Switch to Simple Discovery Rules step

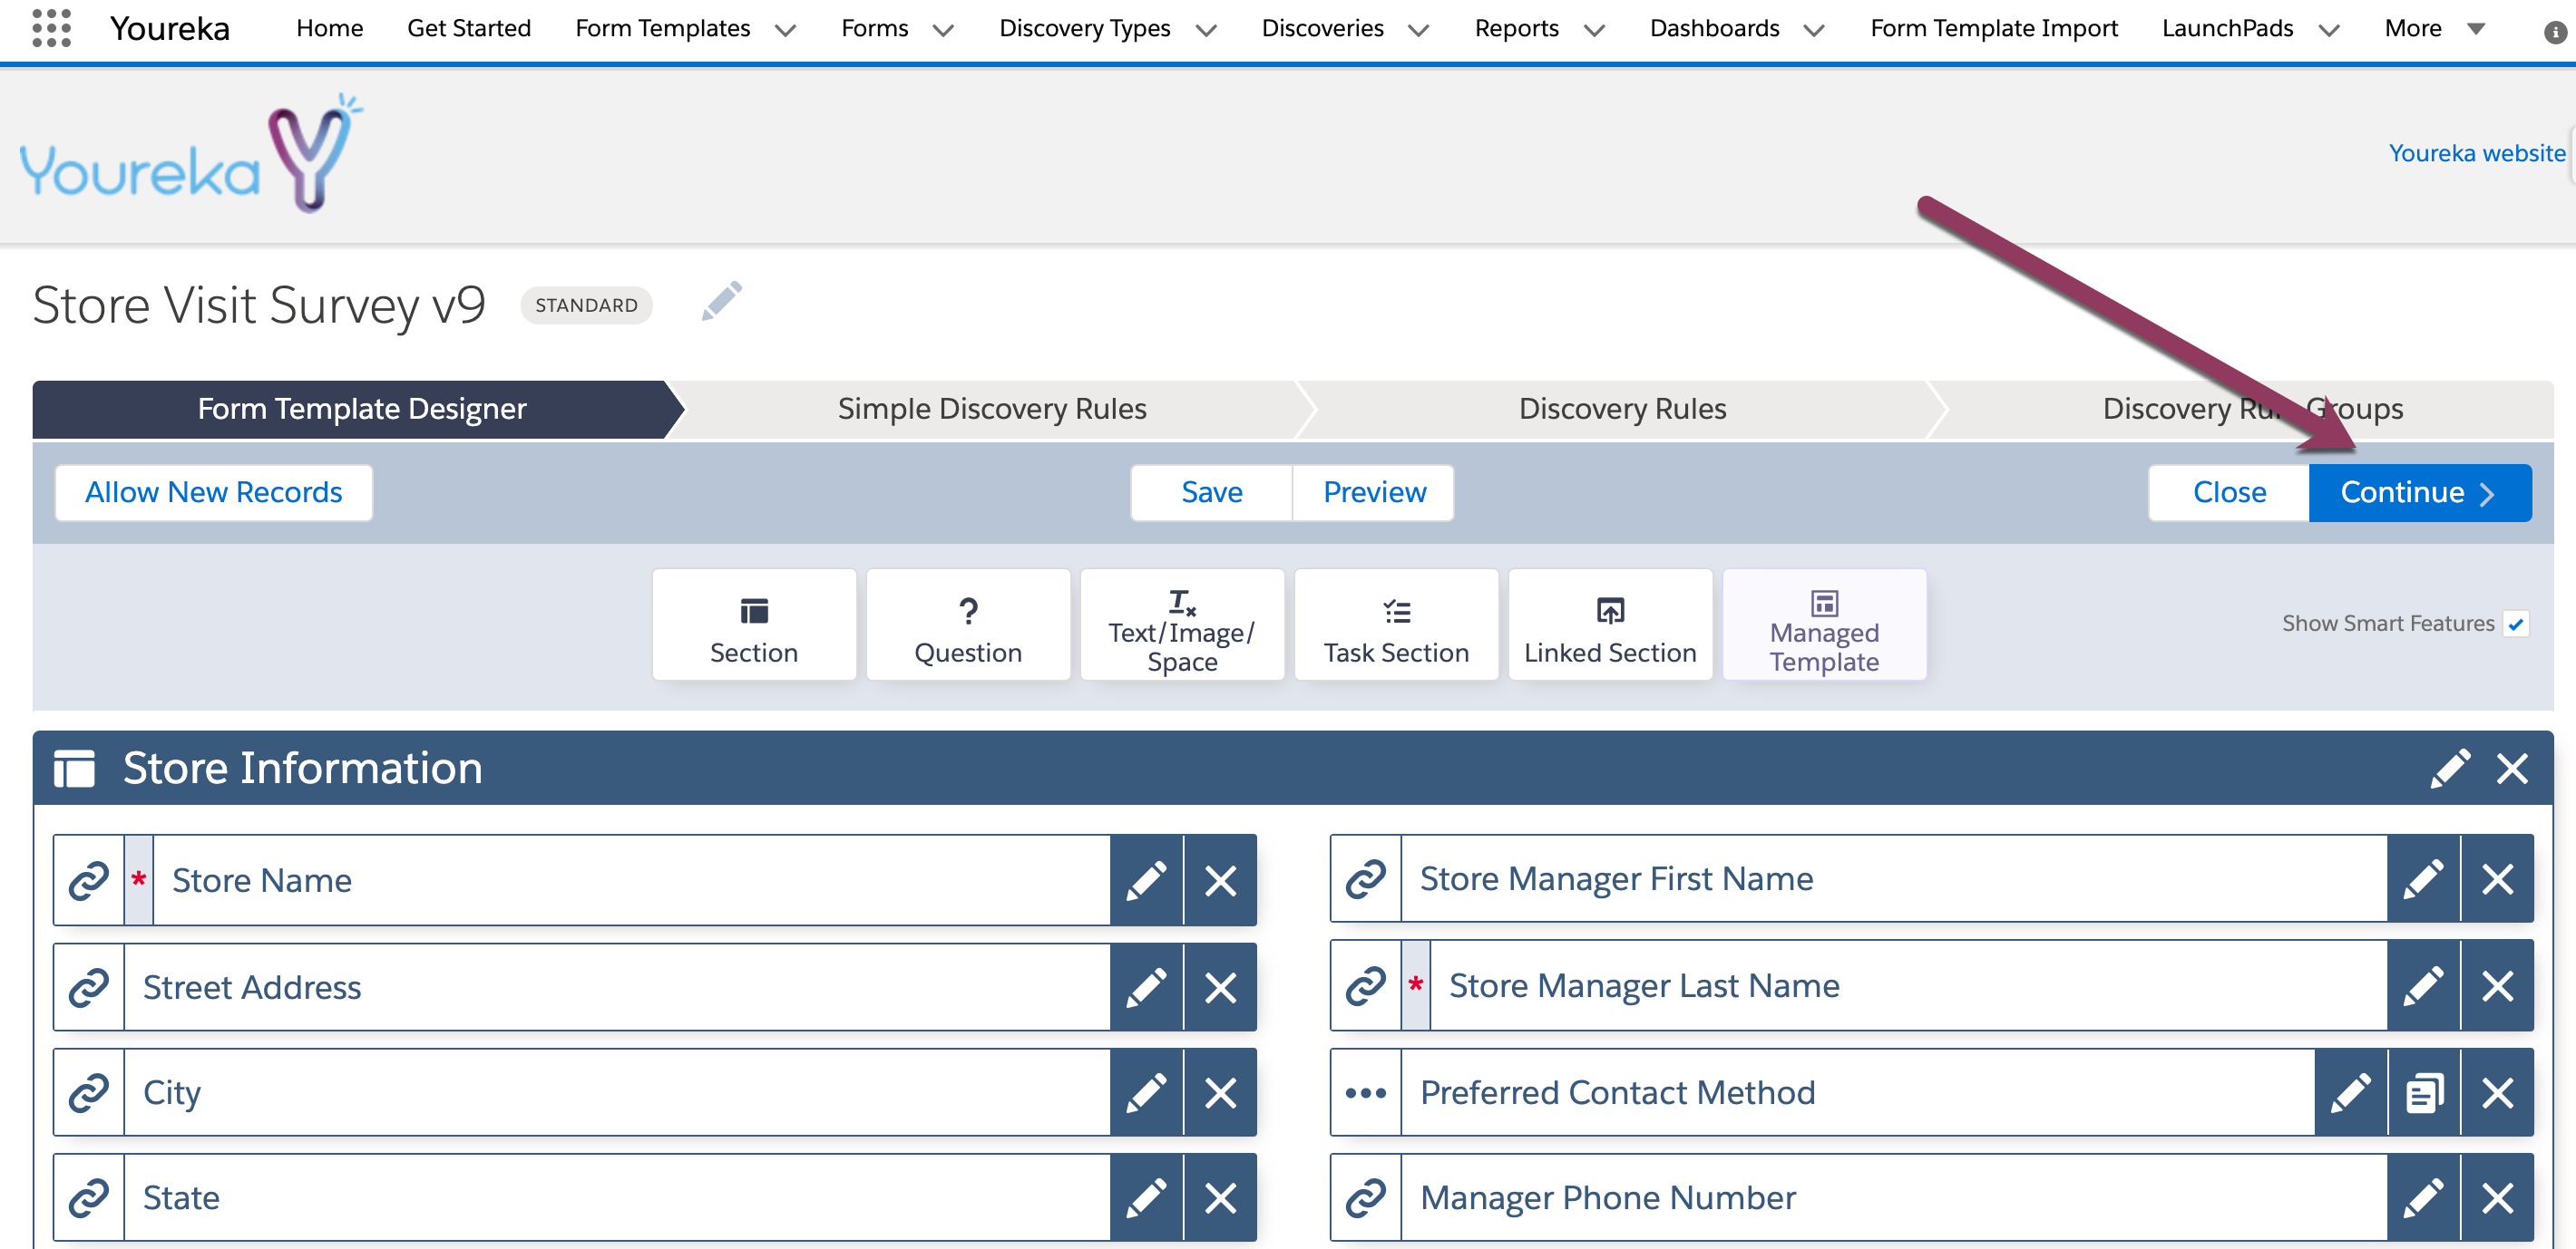point(991,409)
